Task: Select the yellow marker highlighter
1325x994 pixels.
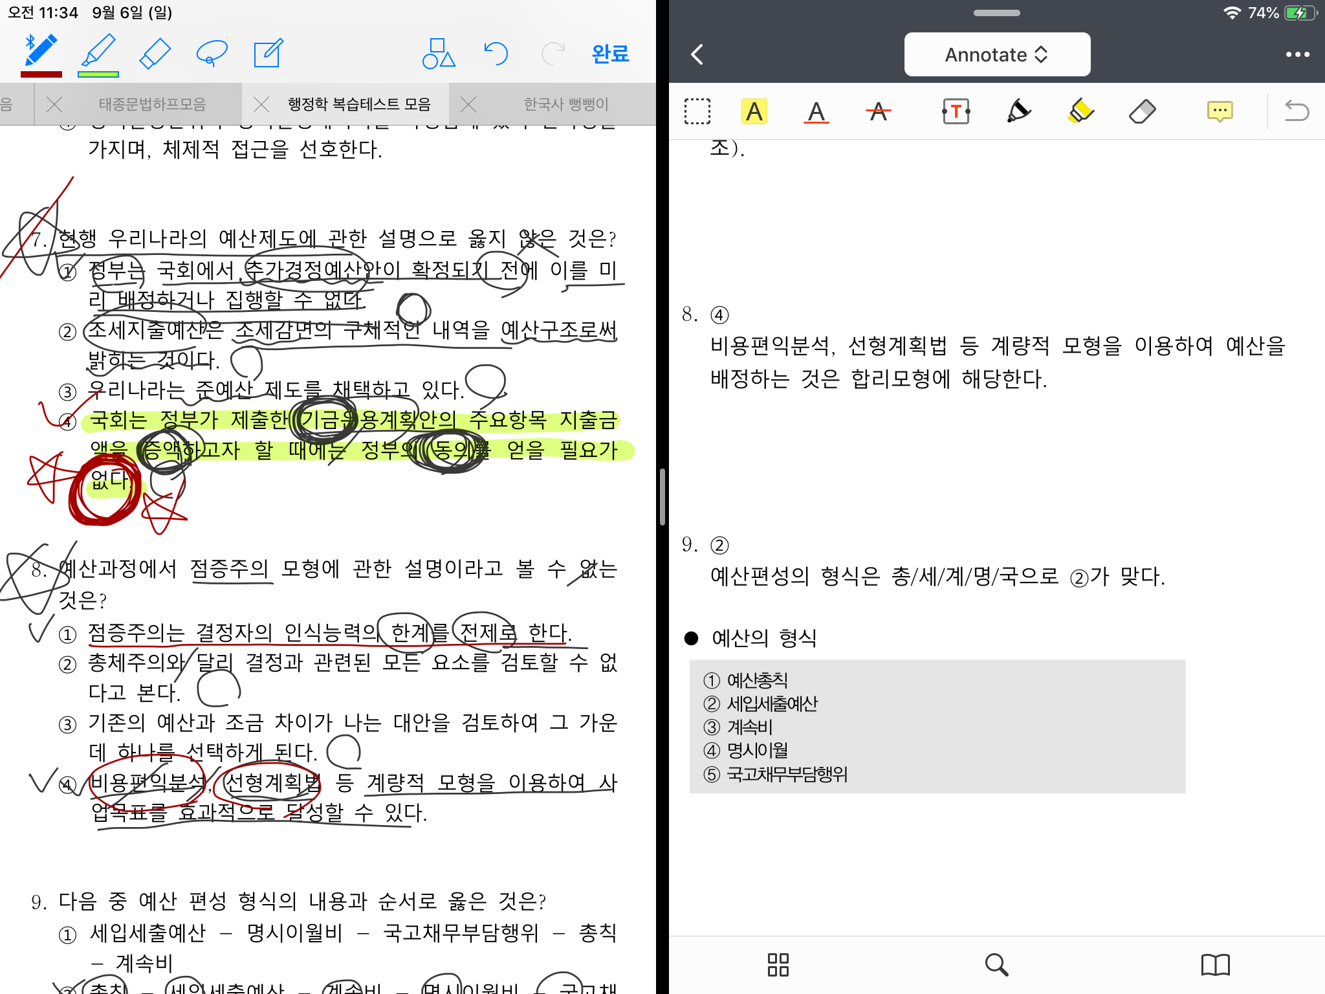Action: pyautogui.click(x=1080, y=111)
